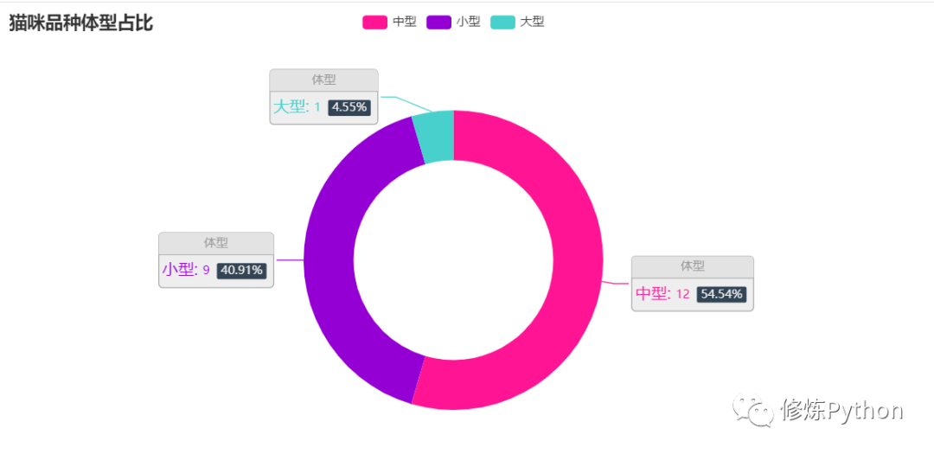Click the 中型: 12 label text
This screenshot has height=454, width=934.
(x=662, y=294)
